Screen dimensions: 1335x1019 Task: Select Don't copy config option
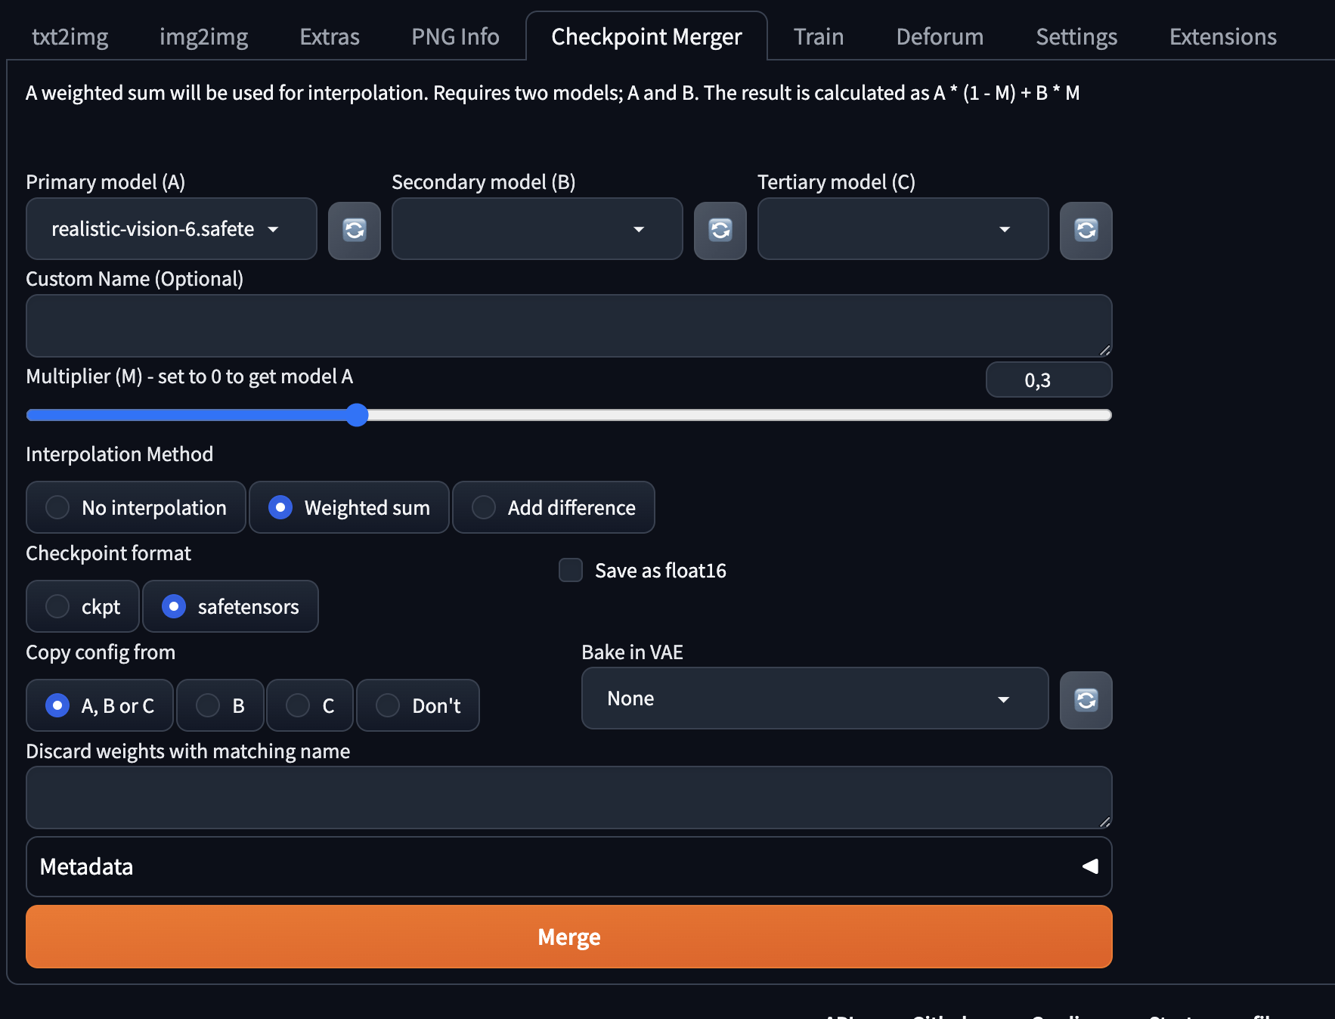pos(388,705)
